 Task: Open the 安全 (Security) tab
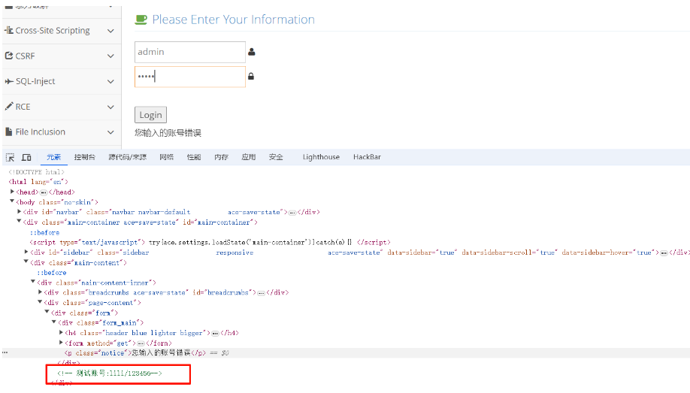pos(276,157)
